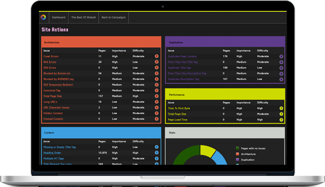Open help icon for Missing or Empty Title Tag
The width and height of the screenshot is (325, 187).
157,147
